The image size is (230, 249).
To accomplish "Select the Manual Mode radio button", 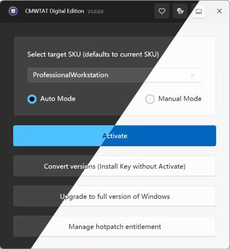I will [150, 99].
